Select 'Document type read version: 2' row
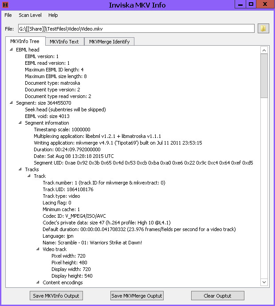This screenshot has width=275, height=306. pos(58,96)
